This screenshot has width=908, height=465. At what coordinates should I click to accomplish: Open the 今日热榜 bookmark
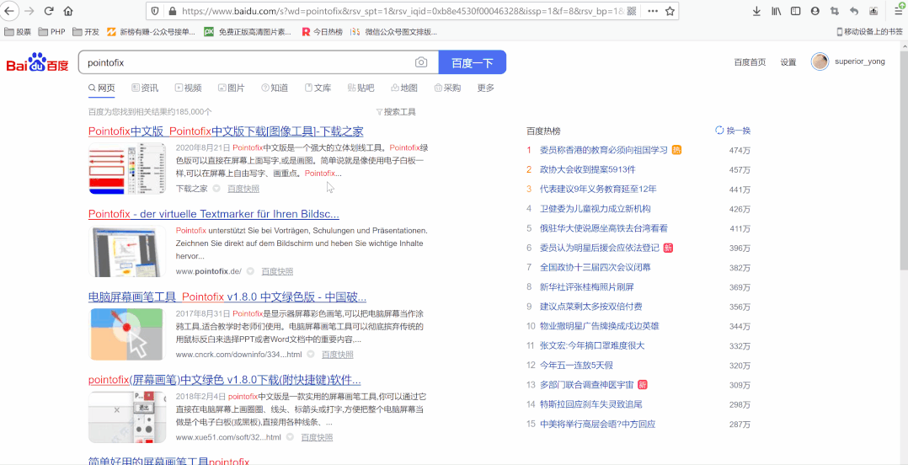[x=323, y=32]
